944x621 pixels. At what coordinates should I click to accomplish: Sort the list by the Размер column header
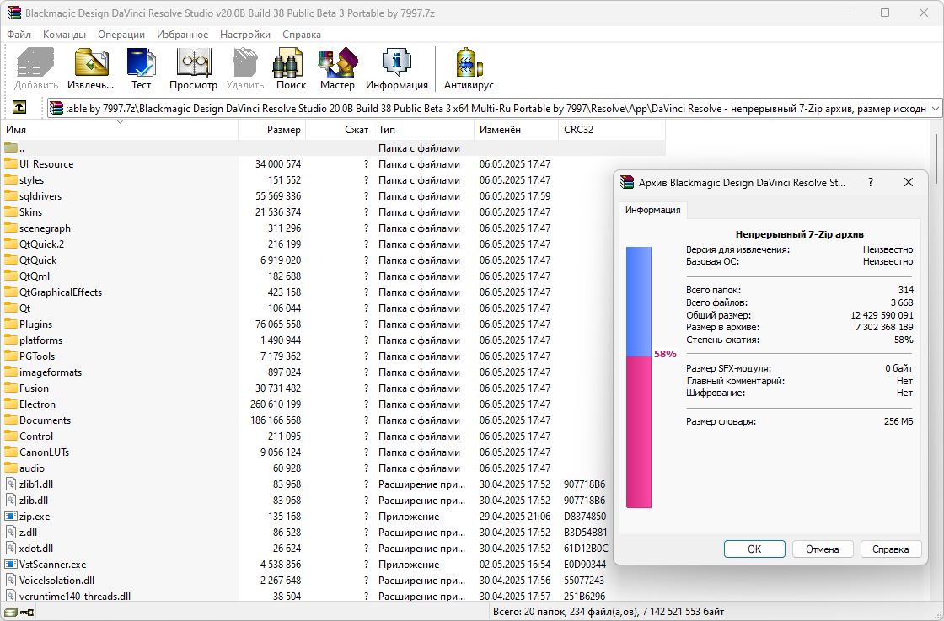click(x=272, y=130)
